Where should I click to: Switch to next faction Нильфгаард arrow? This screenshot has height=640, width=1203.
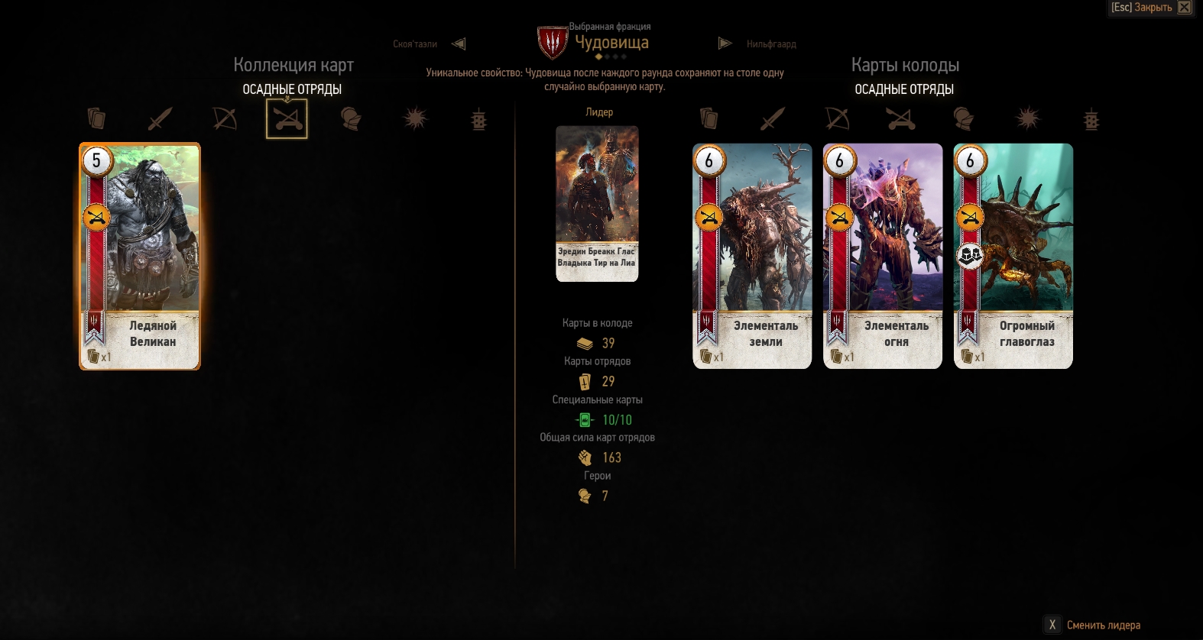click(x=725, y=44)
